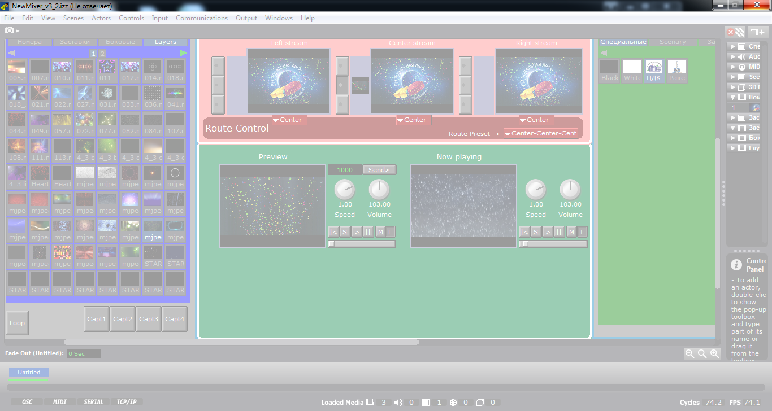Viewport: 772px width, 411px height.
Task: Click the MIDI status indicator
Action: (x=60, y=402)
